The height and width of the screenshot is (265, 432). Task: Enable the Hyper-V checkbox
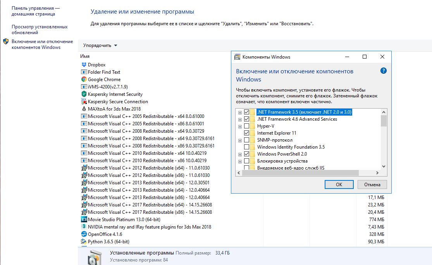click(246, 126)
